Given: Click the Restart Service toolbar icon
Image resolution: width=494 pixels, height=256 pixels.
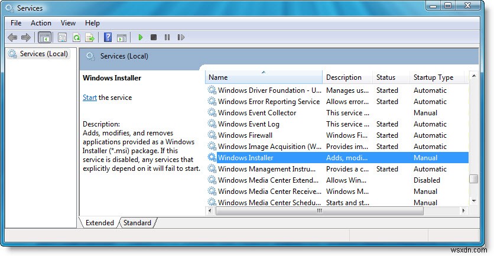Looking at the screenshot, I should pyautogui.click(x=181, y=37).
